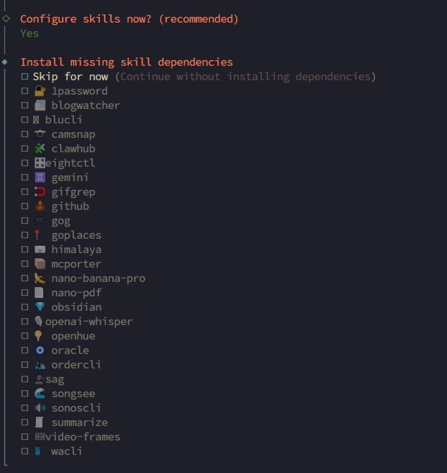This screenshot has height=473, width=447.
Task: Click the puzzle piece icon for clawhub
Action: coord(40,149)
